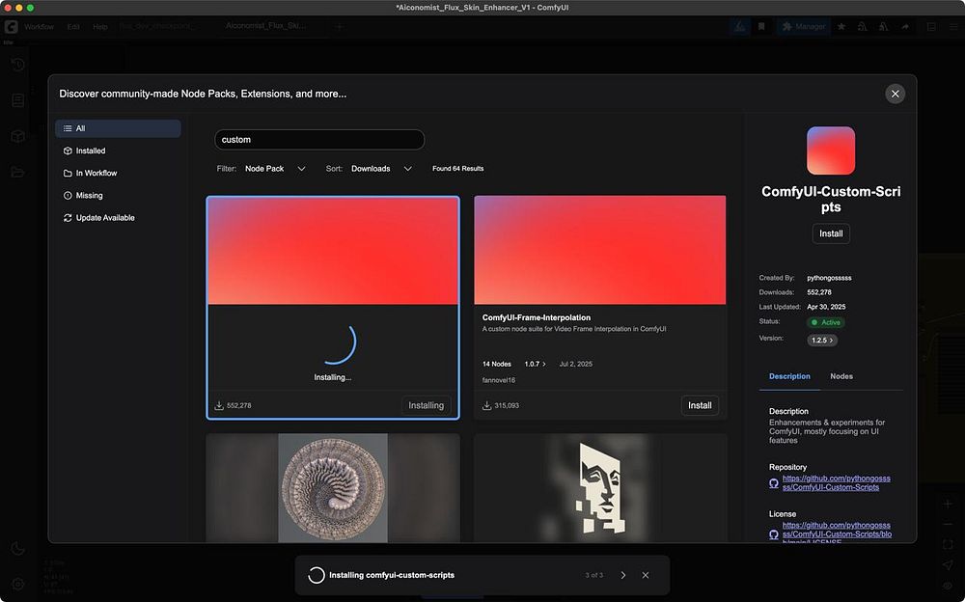965x602 pixels.
Task: Open the ComfyUI-Custom-Scripts repository link
Action: pyautogui.click(x=837, y=482)
